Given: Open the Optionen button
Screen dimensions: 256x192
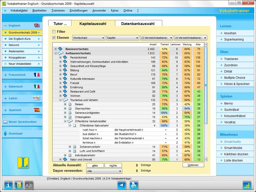Looking at the screenshot, I should click(193, 165).
